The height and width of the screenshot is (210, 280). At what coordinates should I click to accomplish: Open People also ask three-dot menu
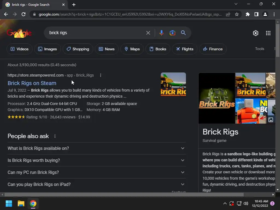click(x=55, y=136)
